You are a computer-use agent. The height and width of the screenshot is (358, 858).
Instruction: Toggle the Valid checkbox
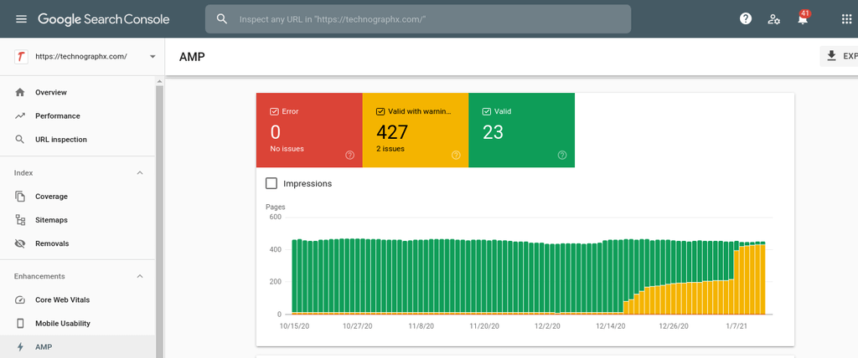tap(487, 111)
